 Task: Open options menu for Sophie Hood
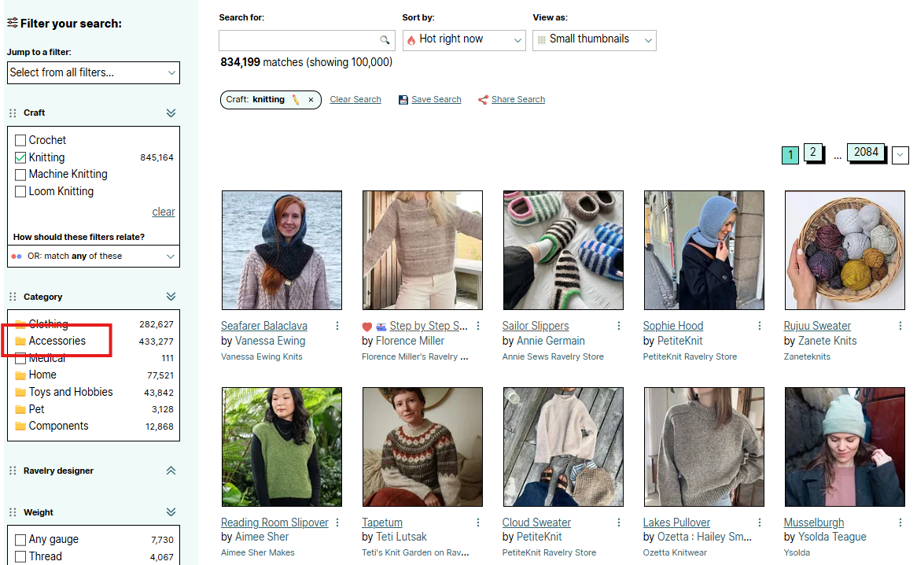pos(760,326)
